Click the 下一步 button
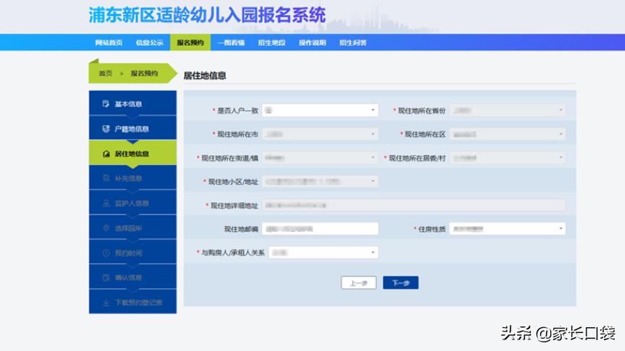Viewport: 625px width, 351px height. tap(400, 283)
